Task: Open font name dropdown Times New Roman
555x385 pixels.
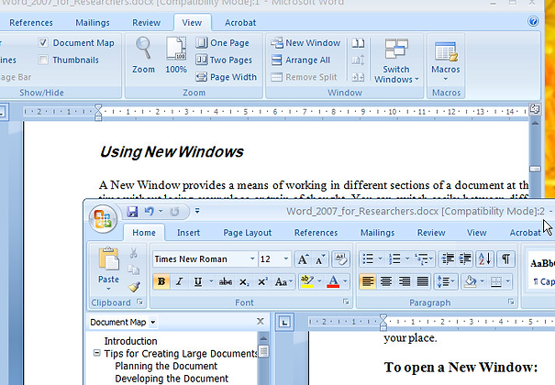Action: (x=252, y=258)
